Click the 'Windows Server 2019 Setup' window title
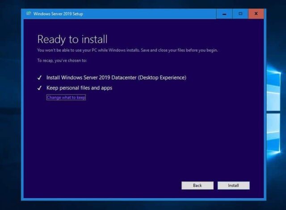The width and height of the screenshot is (286, 210). tap(58, 14)
